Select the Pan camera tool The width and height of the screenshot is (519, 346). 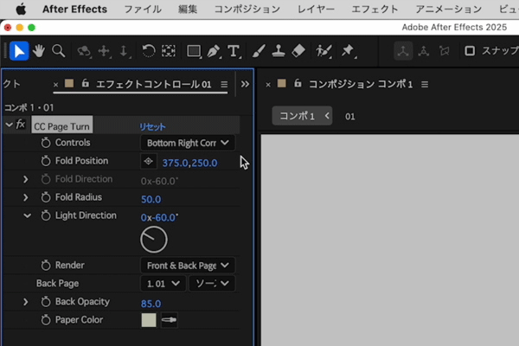(104, 51)
